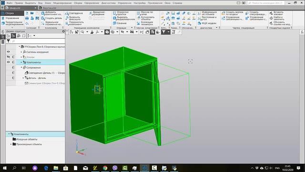The image size is (305, 172).
Task: Open the Файл menu
Action: point(10,3)
